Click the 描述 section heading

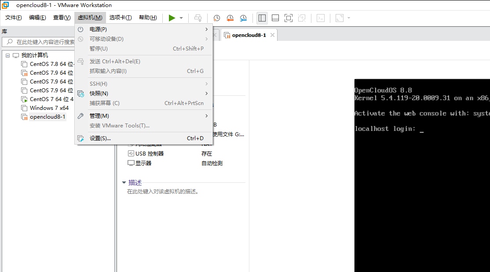(135, 182)
